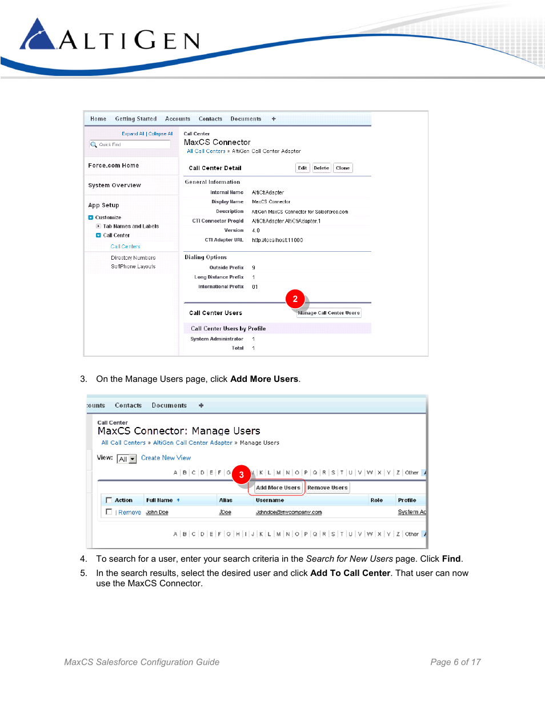This screenshot has height=705, width=545.
Task: Click the AltiGen logo in page header
Action: click(110, 35)
